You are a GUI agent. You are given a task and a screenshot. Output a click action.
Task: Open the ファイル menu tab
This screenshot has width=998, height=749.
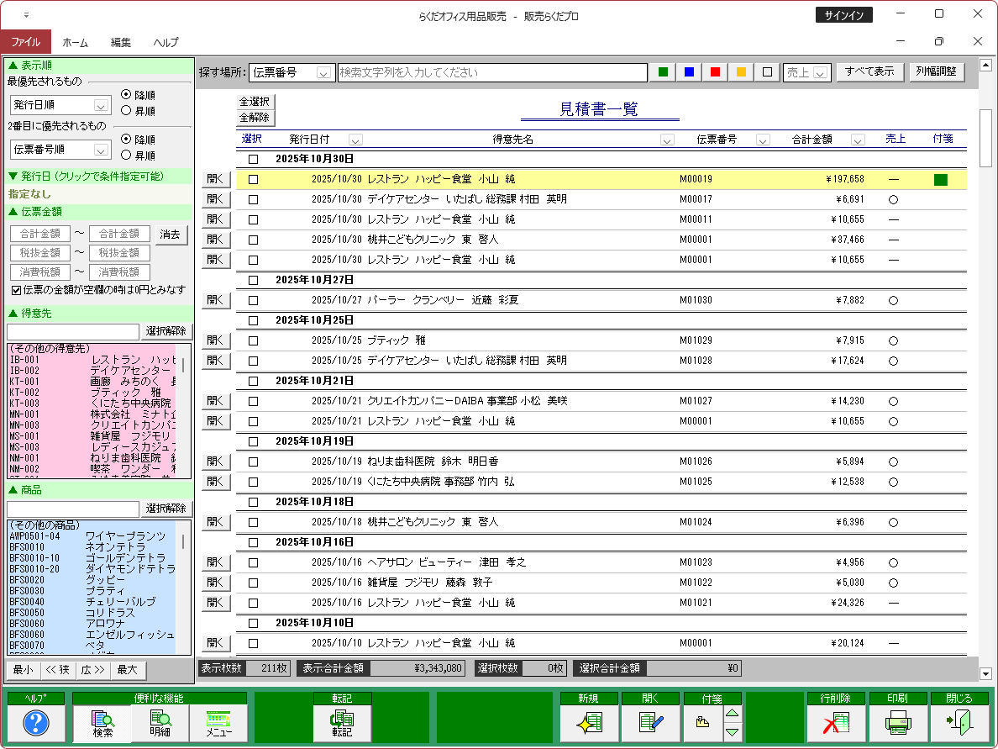coord(25,42)
